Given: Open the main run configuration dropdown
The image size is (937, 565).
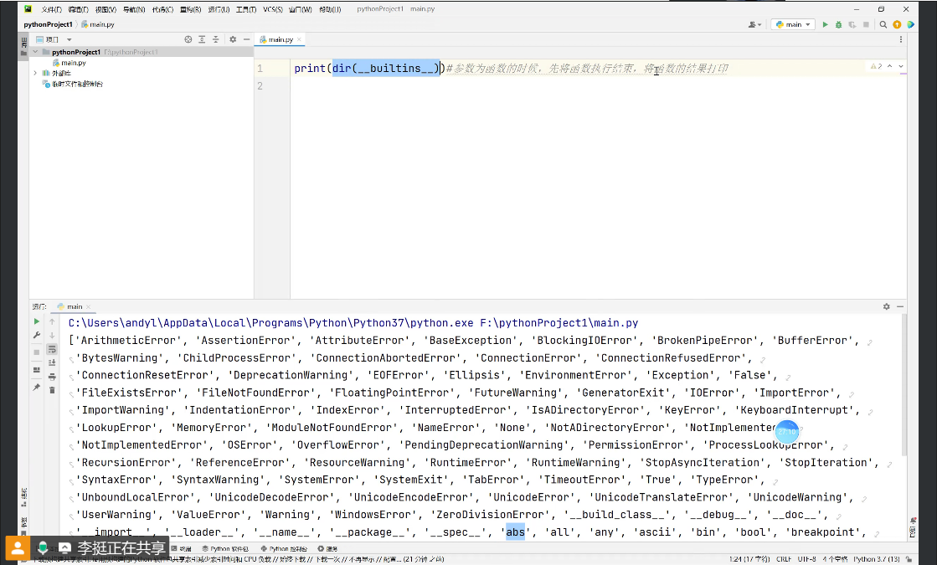Looking at the screenshot, I should tap(793, 25).
